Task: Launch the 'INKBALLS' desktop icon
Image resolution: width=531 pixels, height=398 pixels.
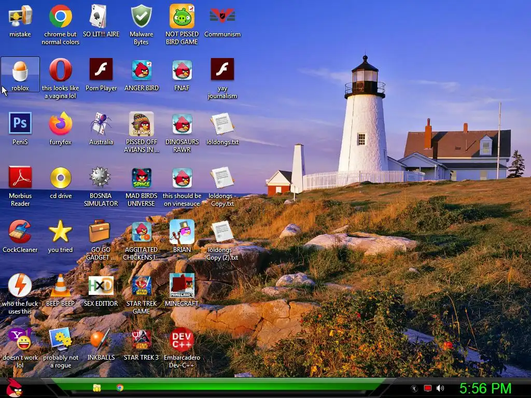Action: pos(100,339)
